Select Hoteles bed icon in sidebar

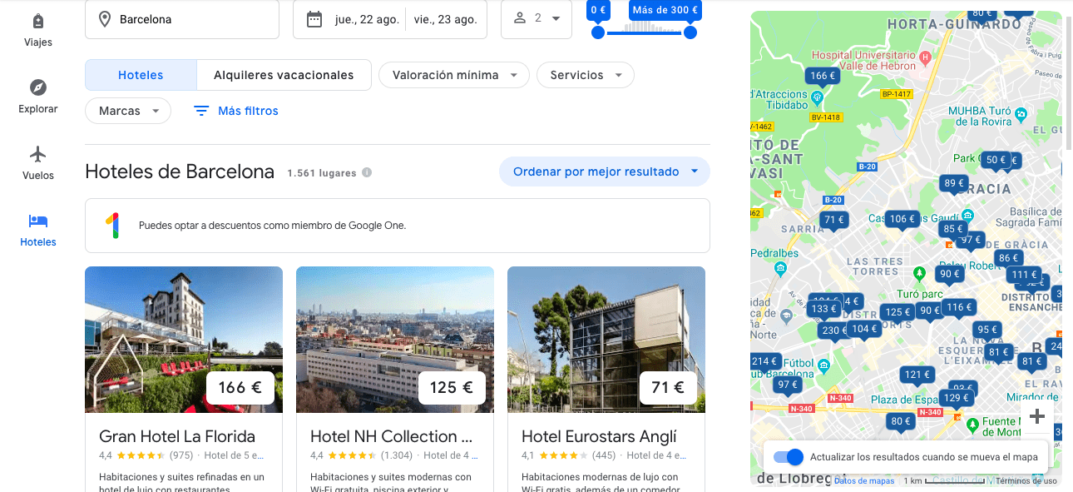[38, 221]
